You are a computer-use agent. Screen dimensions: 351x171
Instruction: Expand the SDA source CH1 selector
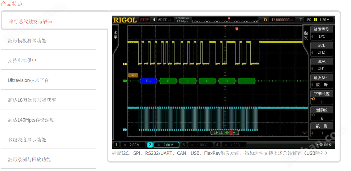(321, 65)
